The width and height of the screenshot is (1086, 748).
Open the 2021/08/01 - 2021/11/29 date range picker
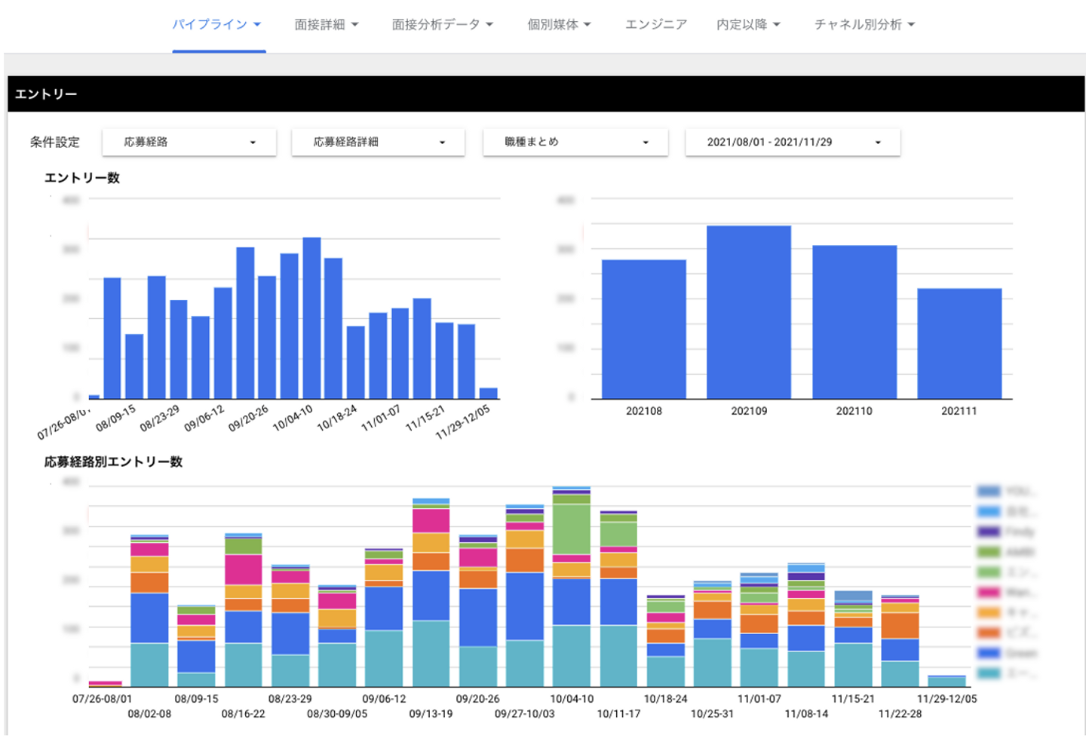(792, 142)
